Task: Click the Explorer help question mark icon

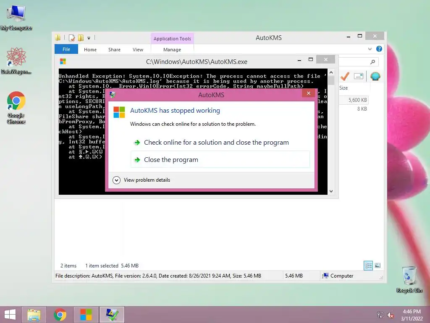Action: pyautogui.click(x=379, y=49)
